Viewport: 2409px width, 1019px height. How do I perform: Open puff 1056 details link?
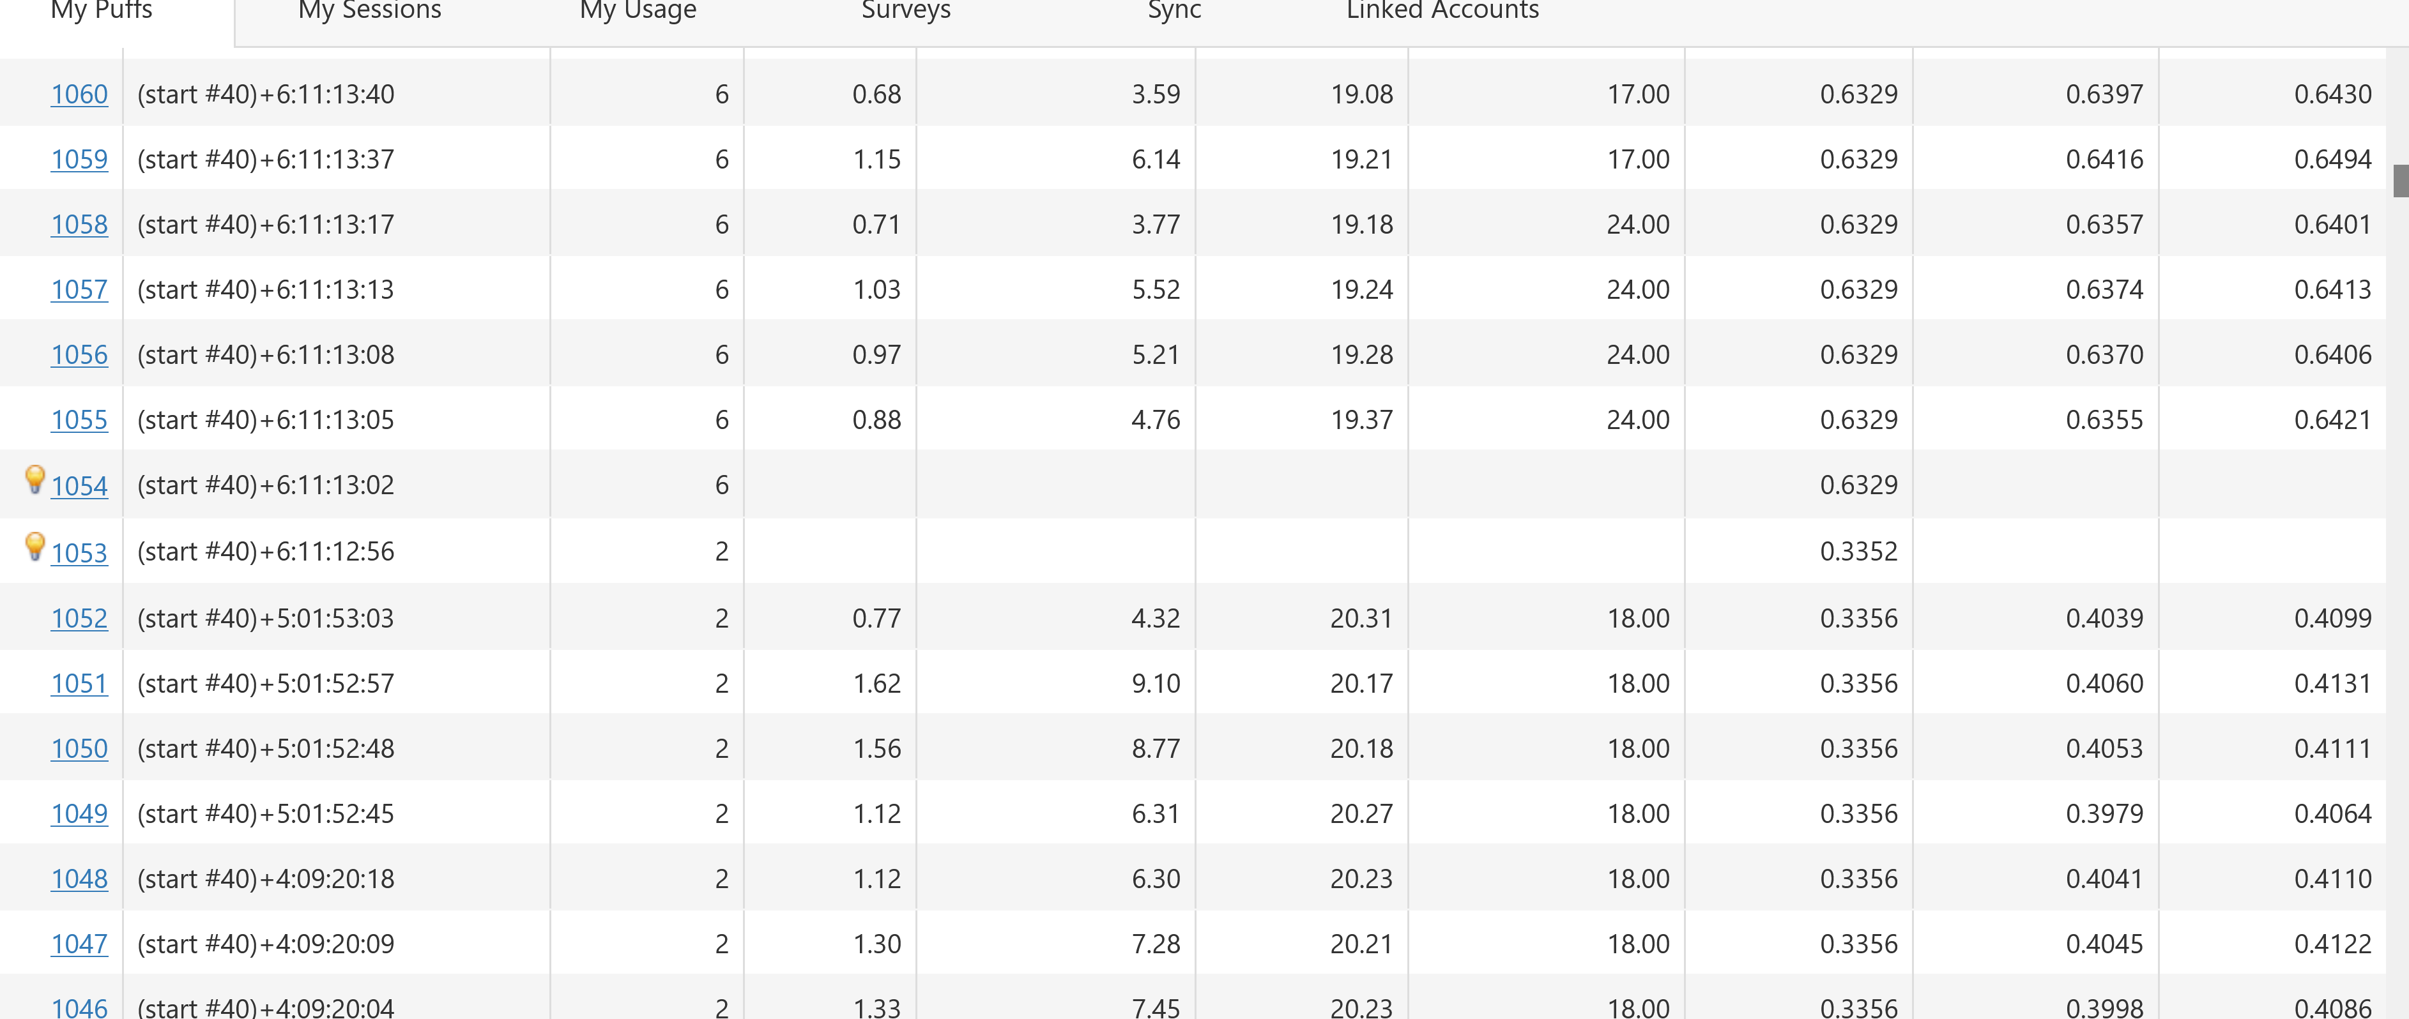79,355
